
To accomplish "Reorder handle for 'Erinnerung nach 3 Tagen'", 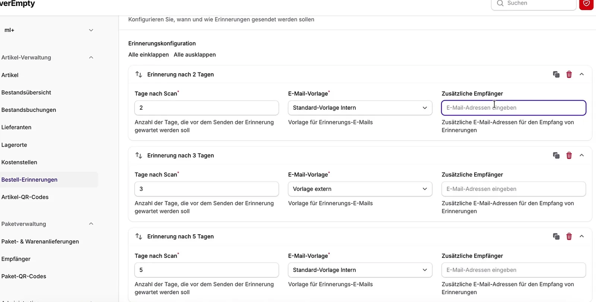I will 139,155.
